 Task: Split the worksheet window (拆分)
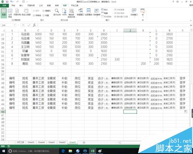coord(105,10)
